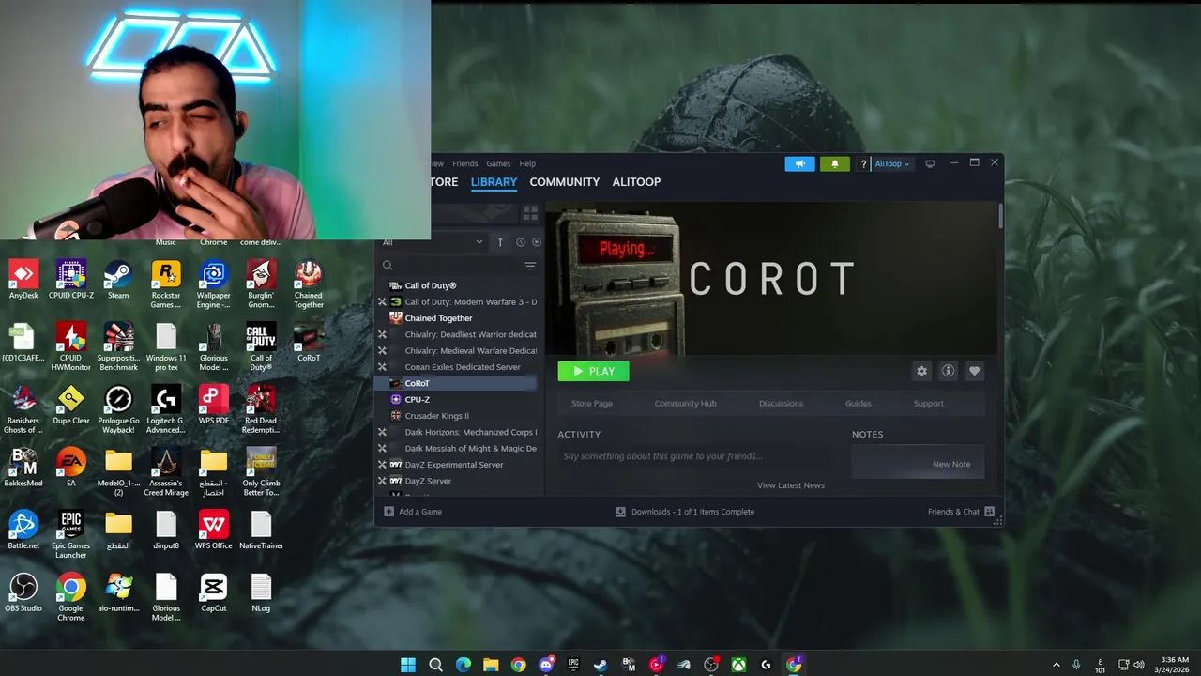Open Friends & Chat
Viewport: 1201px width, 676px height.
point(961,512)
